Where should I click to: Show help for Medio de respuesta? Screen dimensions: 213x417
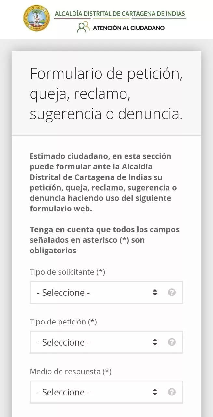(x=172, y=392)
